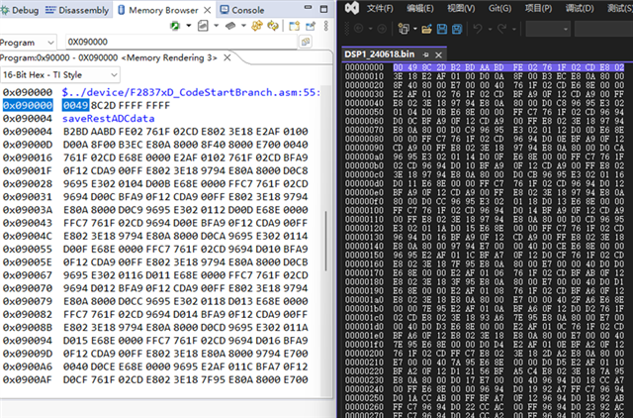Open the 项目(P) menu

(x=538, y=8)
